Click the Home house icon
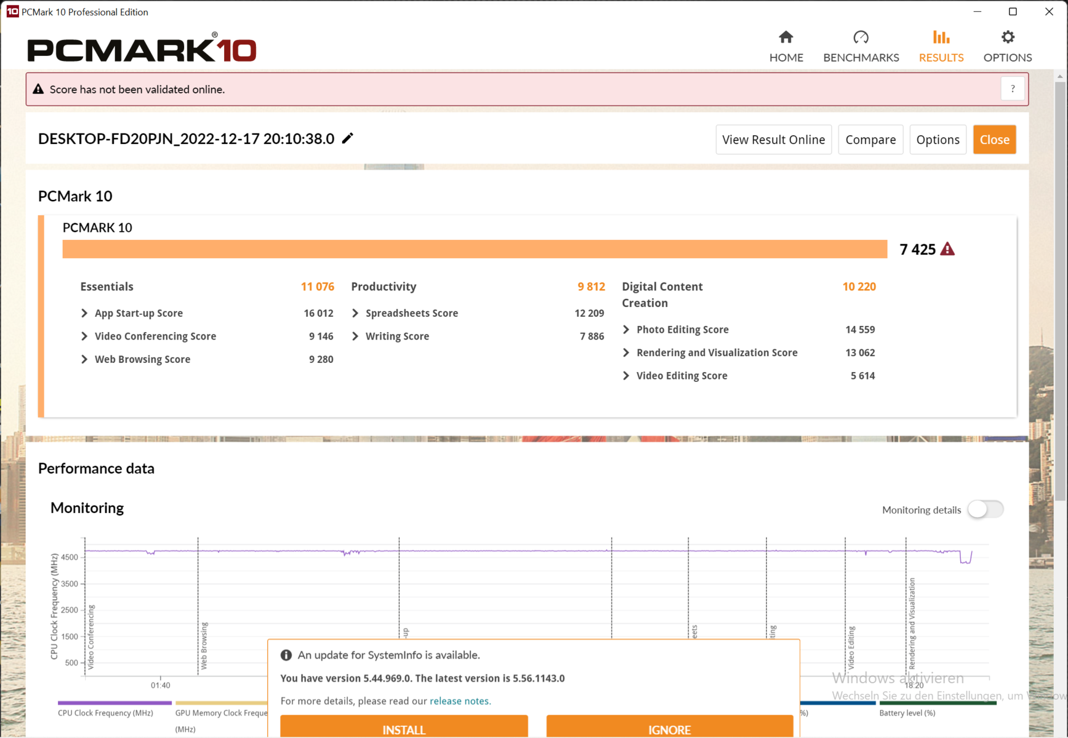 coord(786,38)
